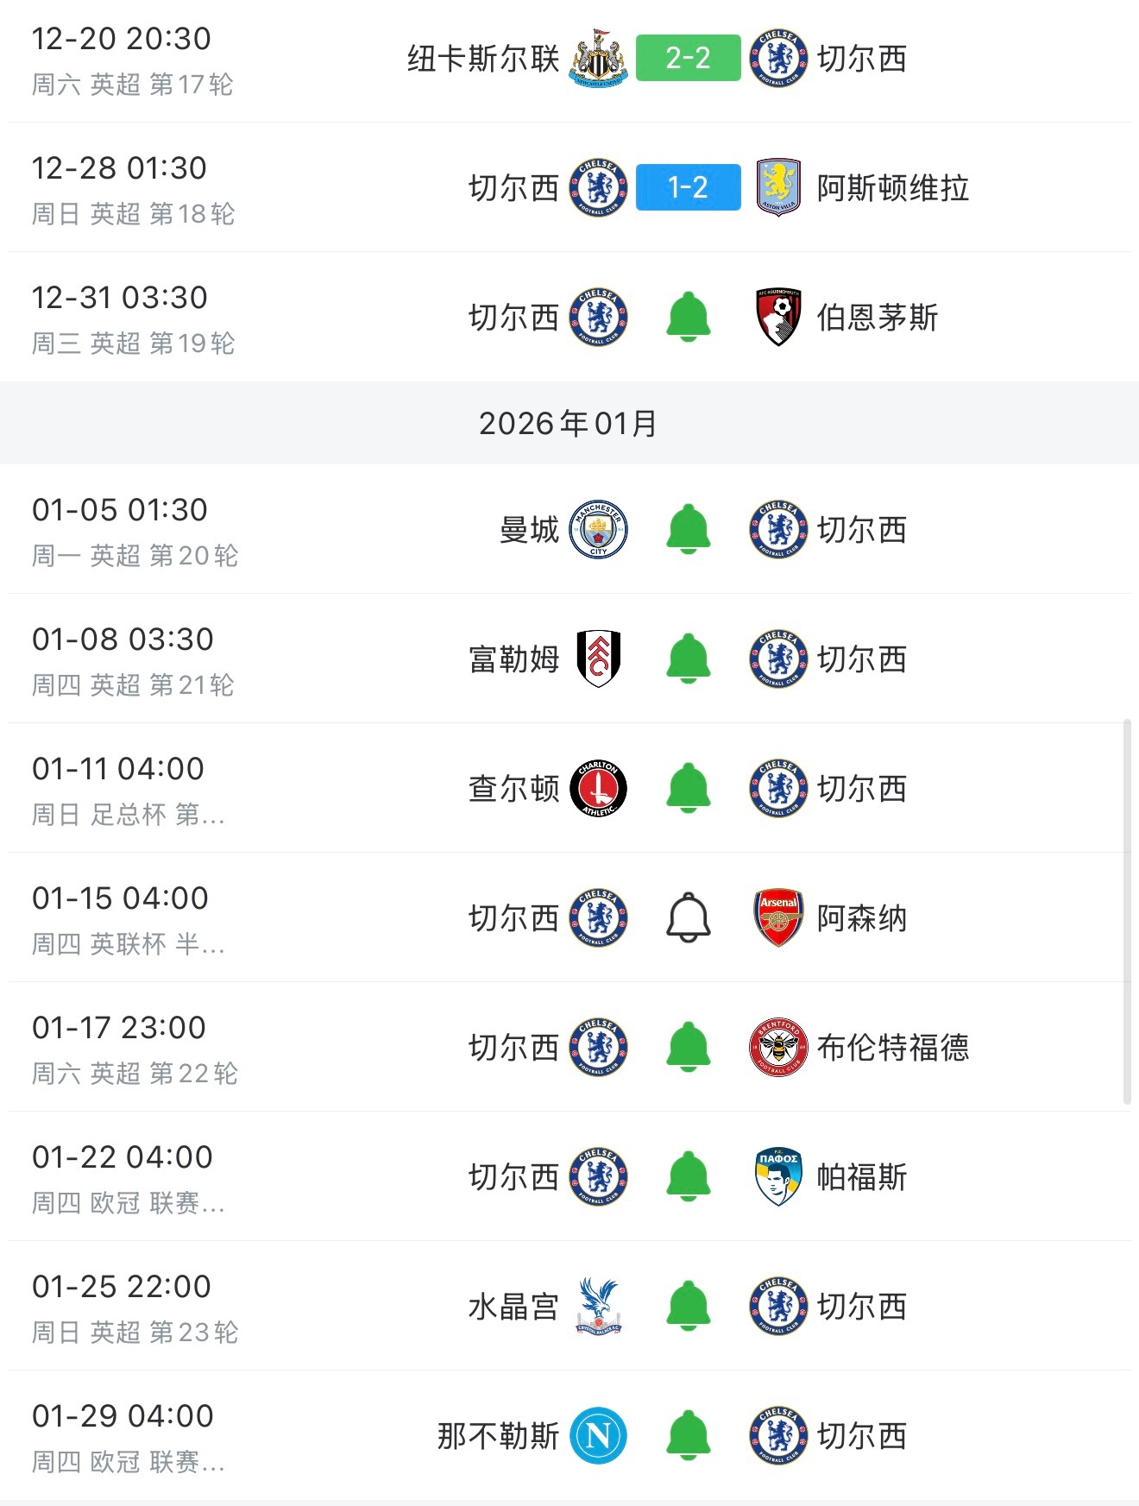Click the vertical scrollbar on the right
The image size is (1139, 1506).
(1127, 913)
